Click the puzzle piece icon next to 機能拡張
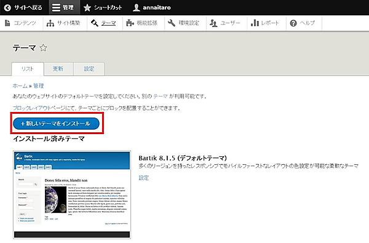369x243 pixels. point(130,23)
